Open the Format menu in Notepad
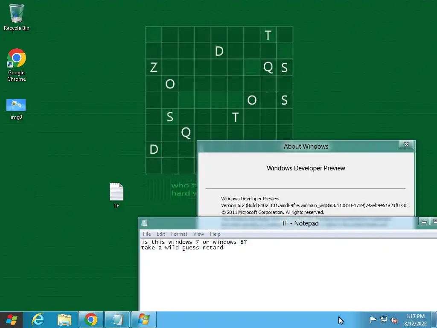Screen dimensions: 437x328 (x=179, y=234)
